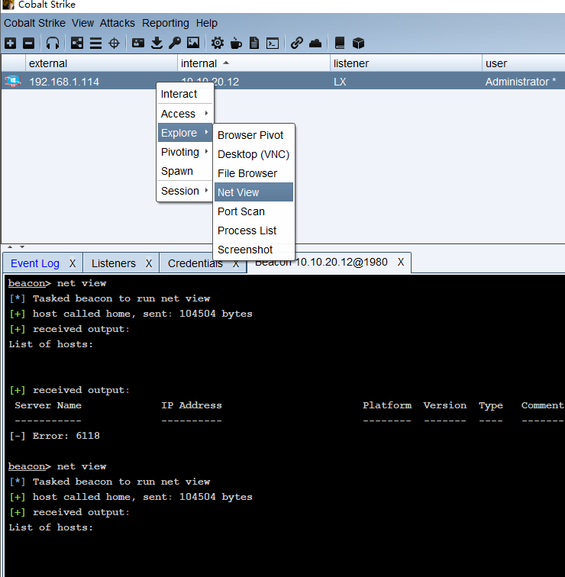The image size is (565, 577).
Task: Expand the Access submenu
Action: coord(185,114)
